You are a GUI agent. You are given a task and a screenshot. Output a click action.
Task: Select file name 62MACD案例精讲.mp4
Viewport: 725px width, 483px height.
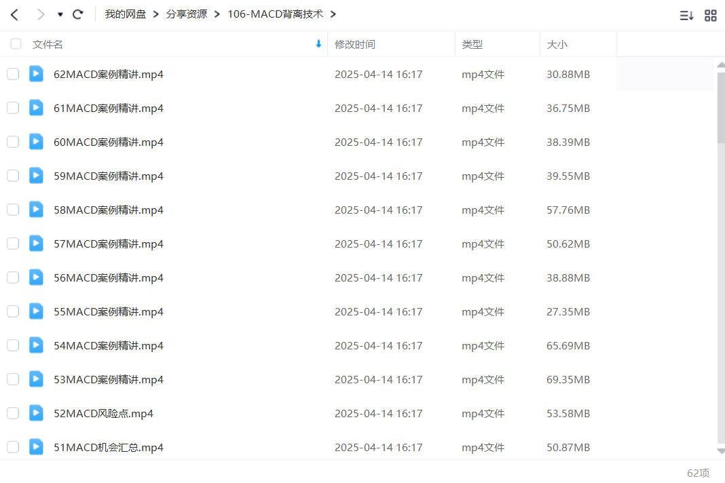tap(109, 75)
